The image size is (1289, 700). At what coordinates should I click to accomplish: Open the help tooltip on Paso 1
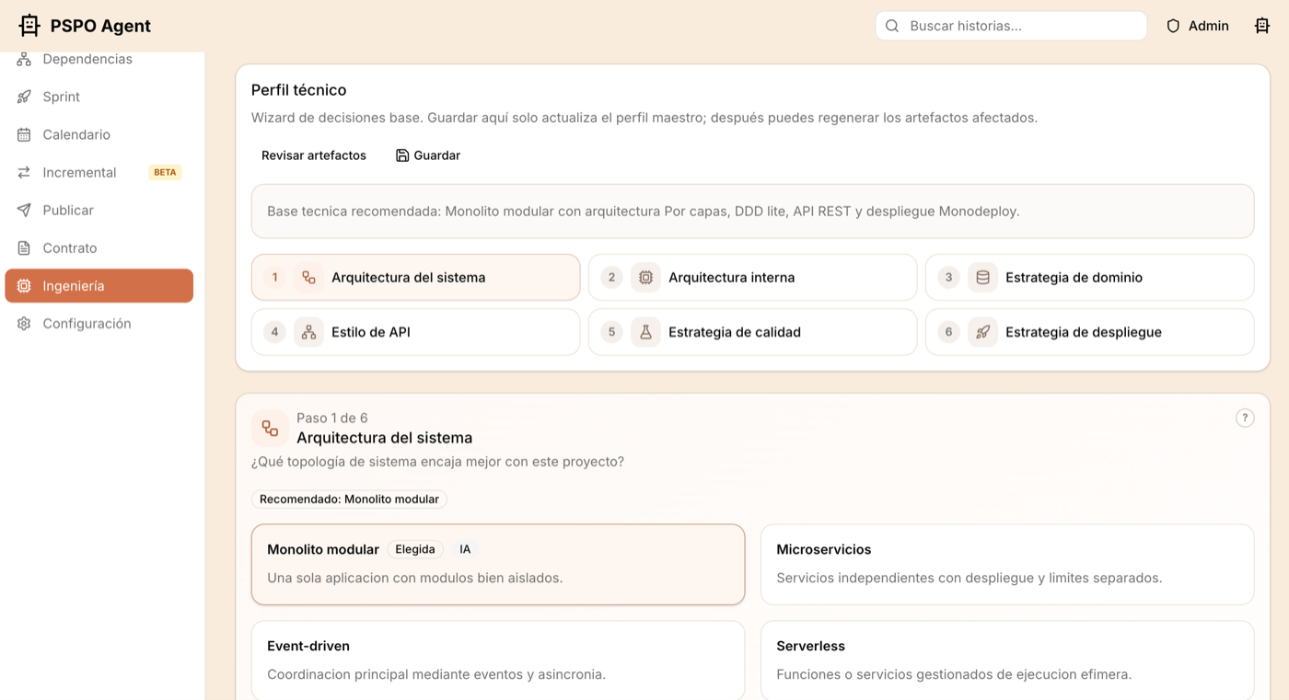(1245, 417)
